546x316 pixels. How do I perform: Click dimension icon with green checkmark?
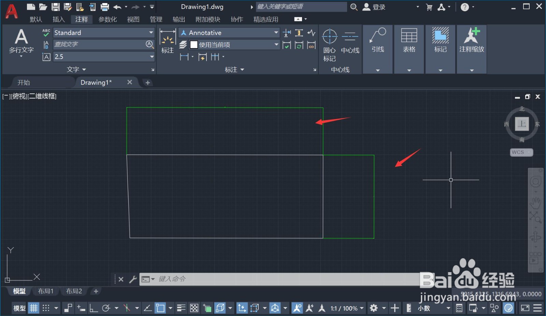[x=287, y=45]
